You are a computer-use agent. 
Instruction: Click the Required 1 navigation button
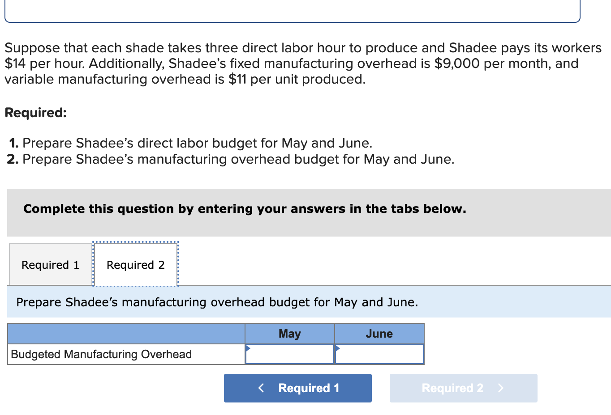pyautogui.click(x=297, y=388)
